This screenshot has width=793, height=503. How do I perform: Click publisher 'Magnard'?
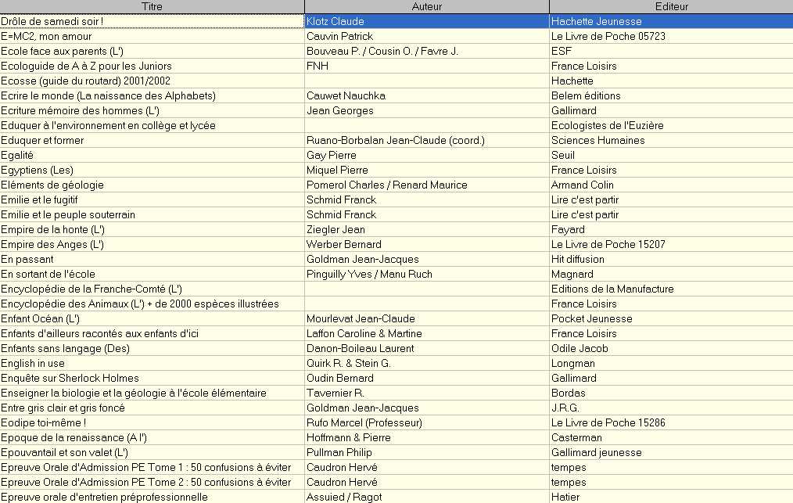(x=572, y=275)
